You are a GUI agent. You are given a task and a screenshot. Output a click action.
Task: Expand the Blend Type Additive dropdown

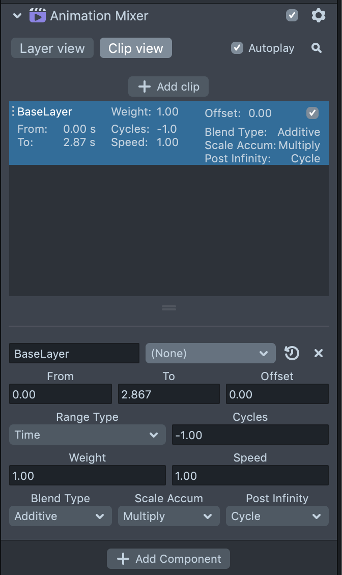60,516
